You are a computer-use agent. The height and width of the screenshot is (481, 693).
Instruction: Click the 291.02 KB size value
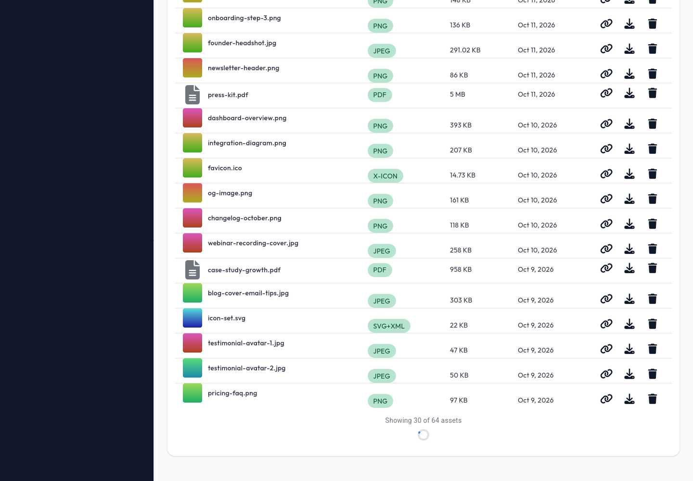465,50
